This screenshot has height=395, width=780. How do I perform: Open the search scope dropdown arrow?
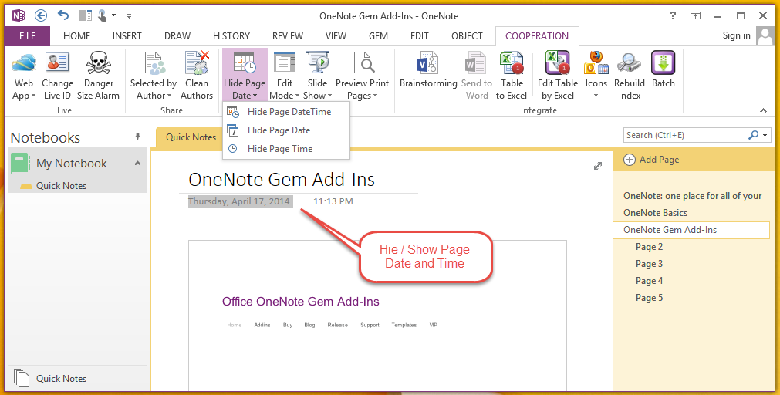coord(765,135)
